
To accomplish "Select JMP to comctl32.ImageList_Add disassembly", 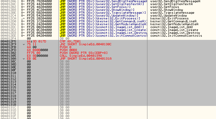I will 102,27.
